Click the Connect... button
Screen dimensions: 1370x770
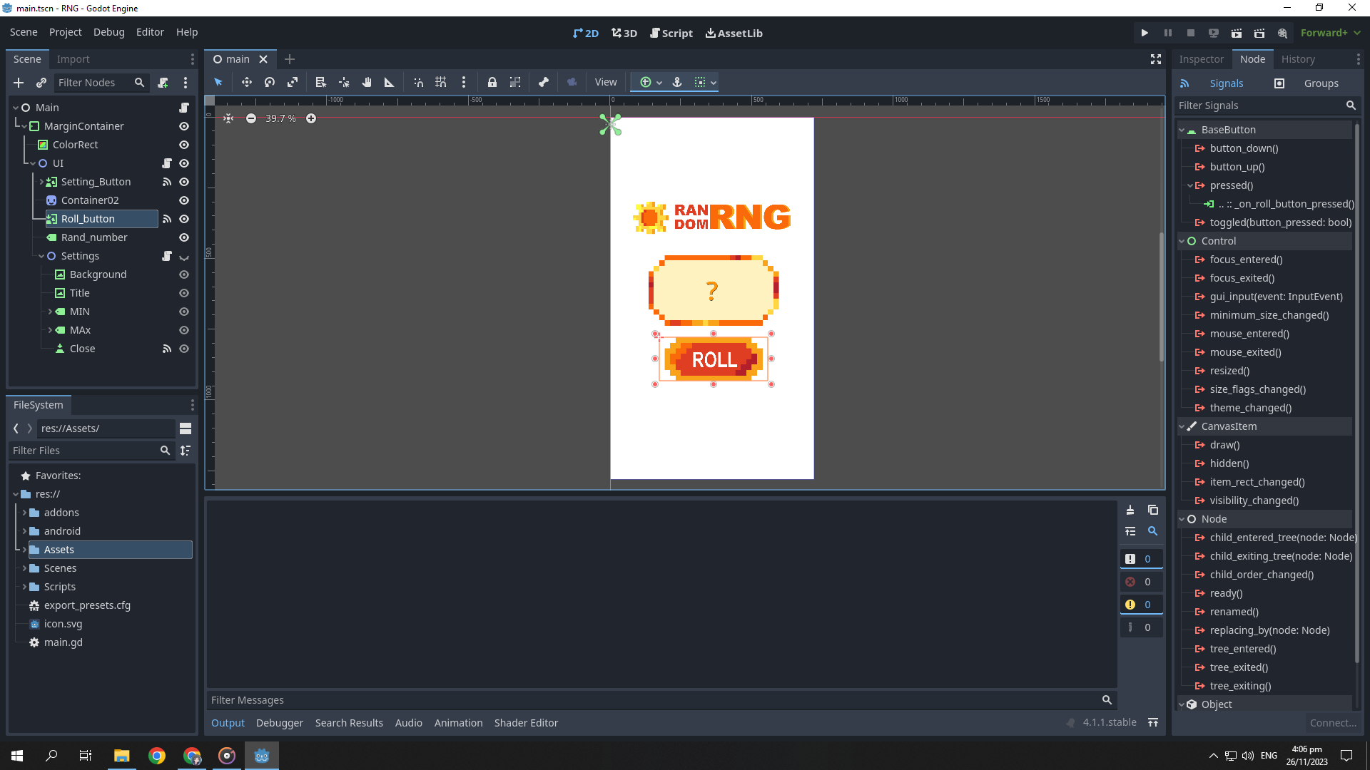[1333, 723]
